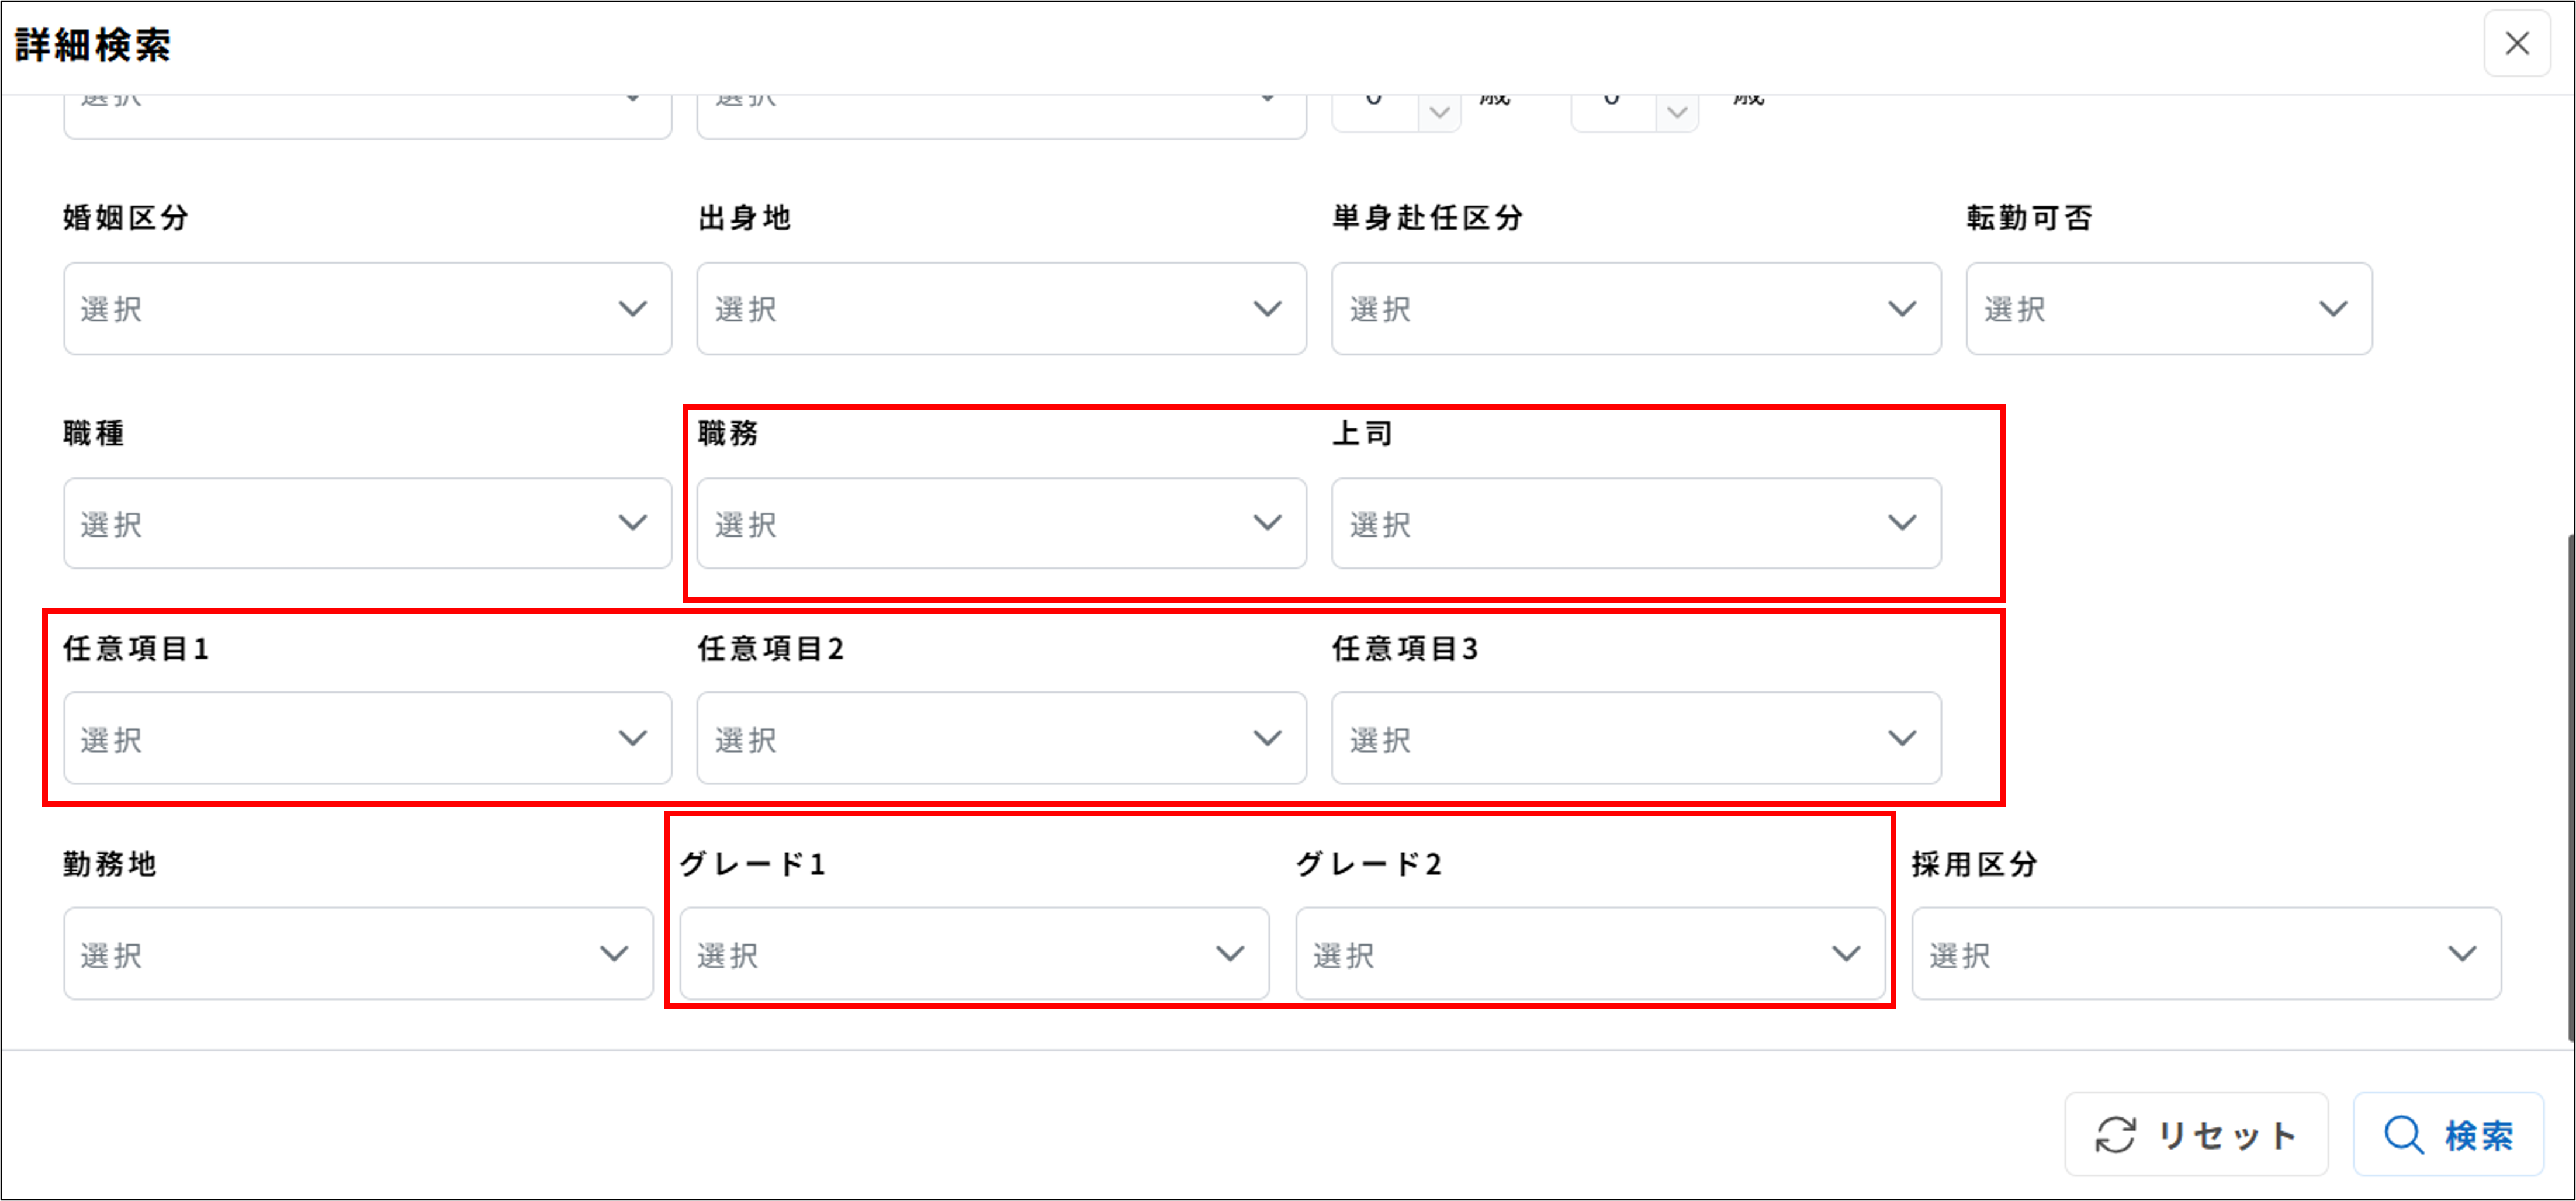Open the 上司 selection dropdown
Screen dimensions: 2576x1201
(1635, 523)
